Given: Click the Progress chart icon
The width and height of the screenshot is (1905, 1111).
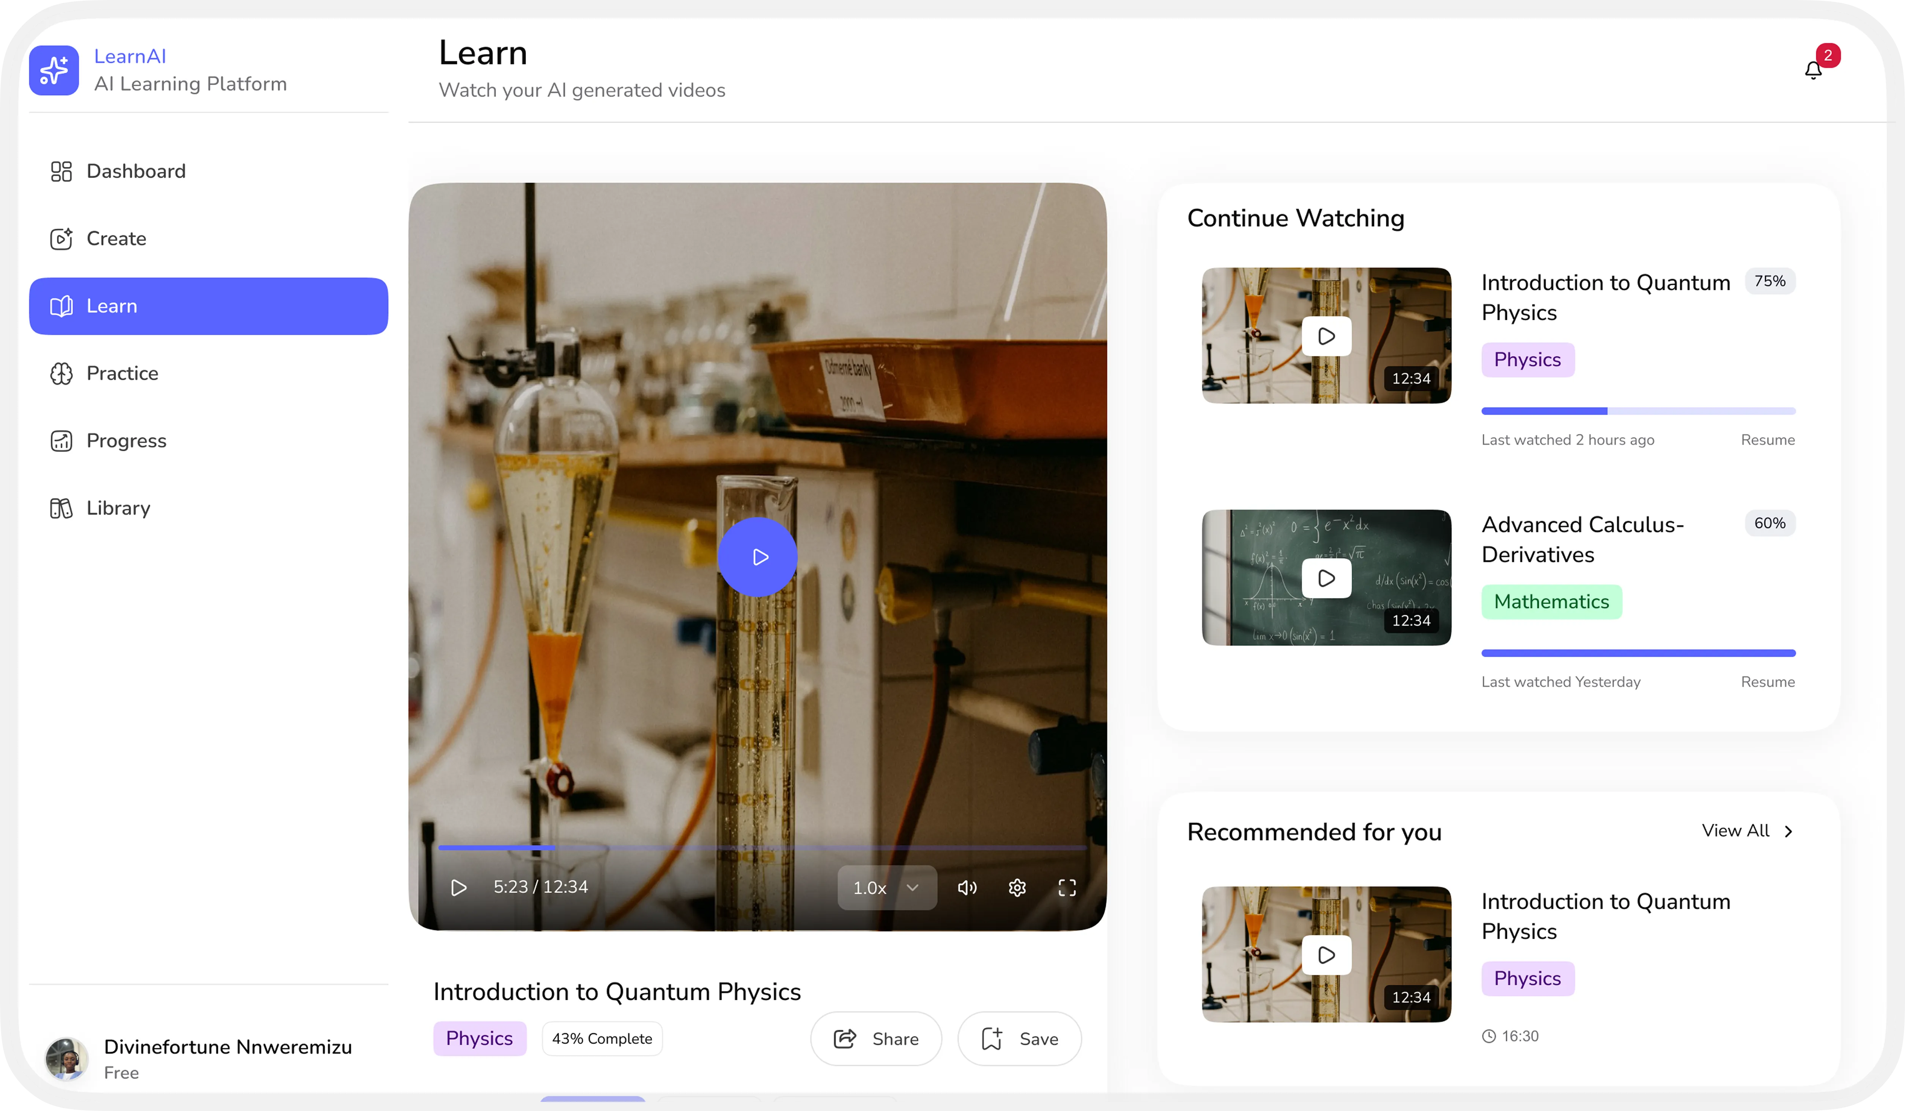Looking at the screenshot, I should coord(61,441).
